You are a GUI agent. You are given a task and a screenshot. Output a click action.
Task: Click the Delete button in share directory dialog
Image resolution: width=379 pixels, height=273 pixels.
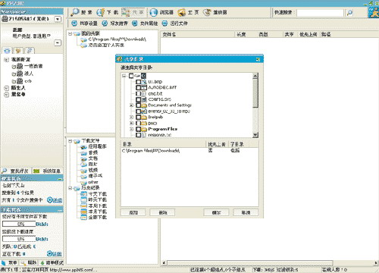[163, 212]
